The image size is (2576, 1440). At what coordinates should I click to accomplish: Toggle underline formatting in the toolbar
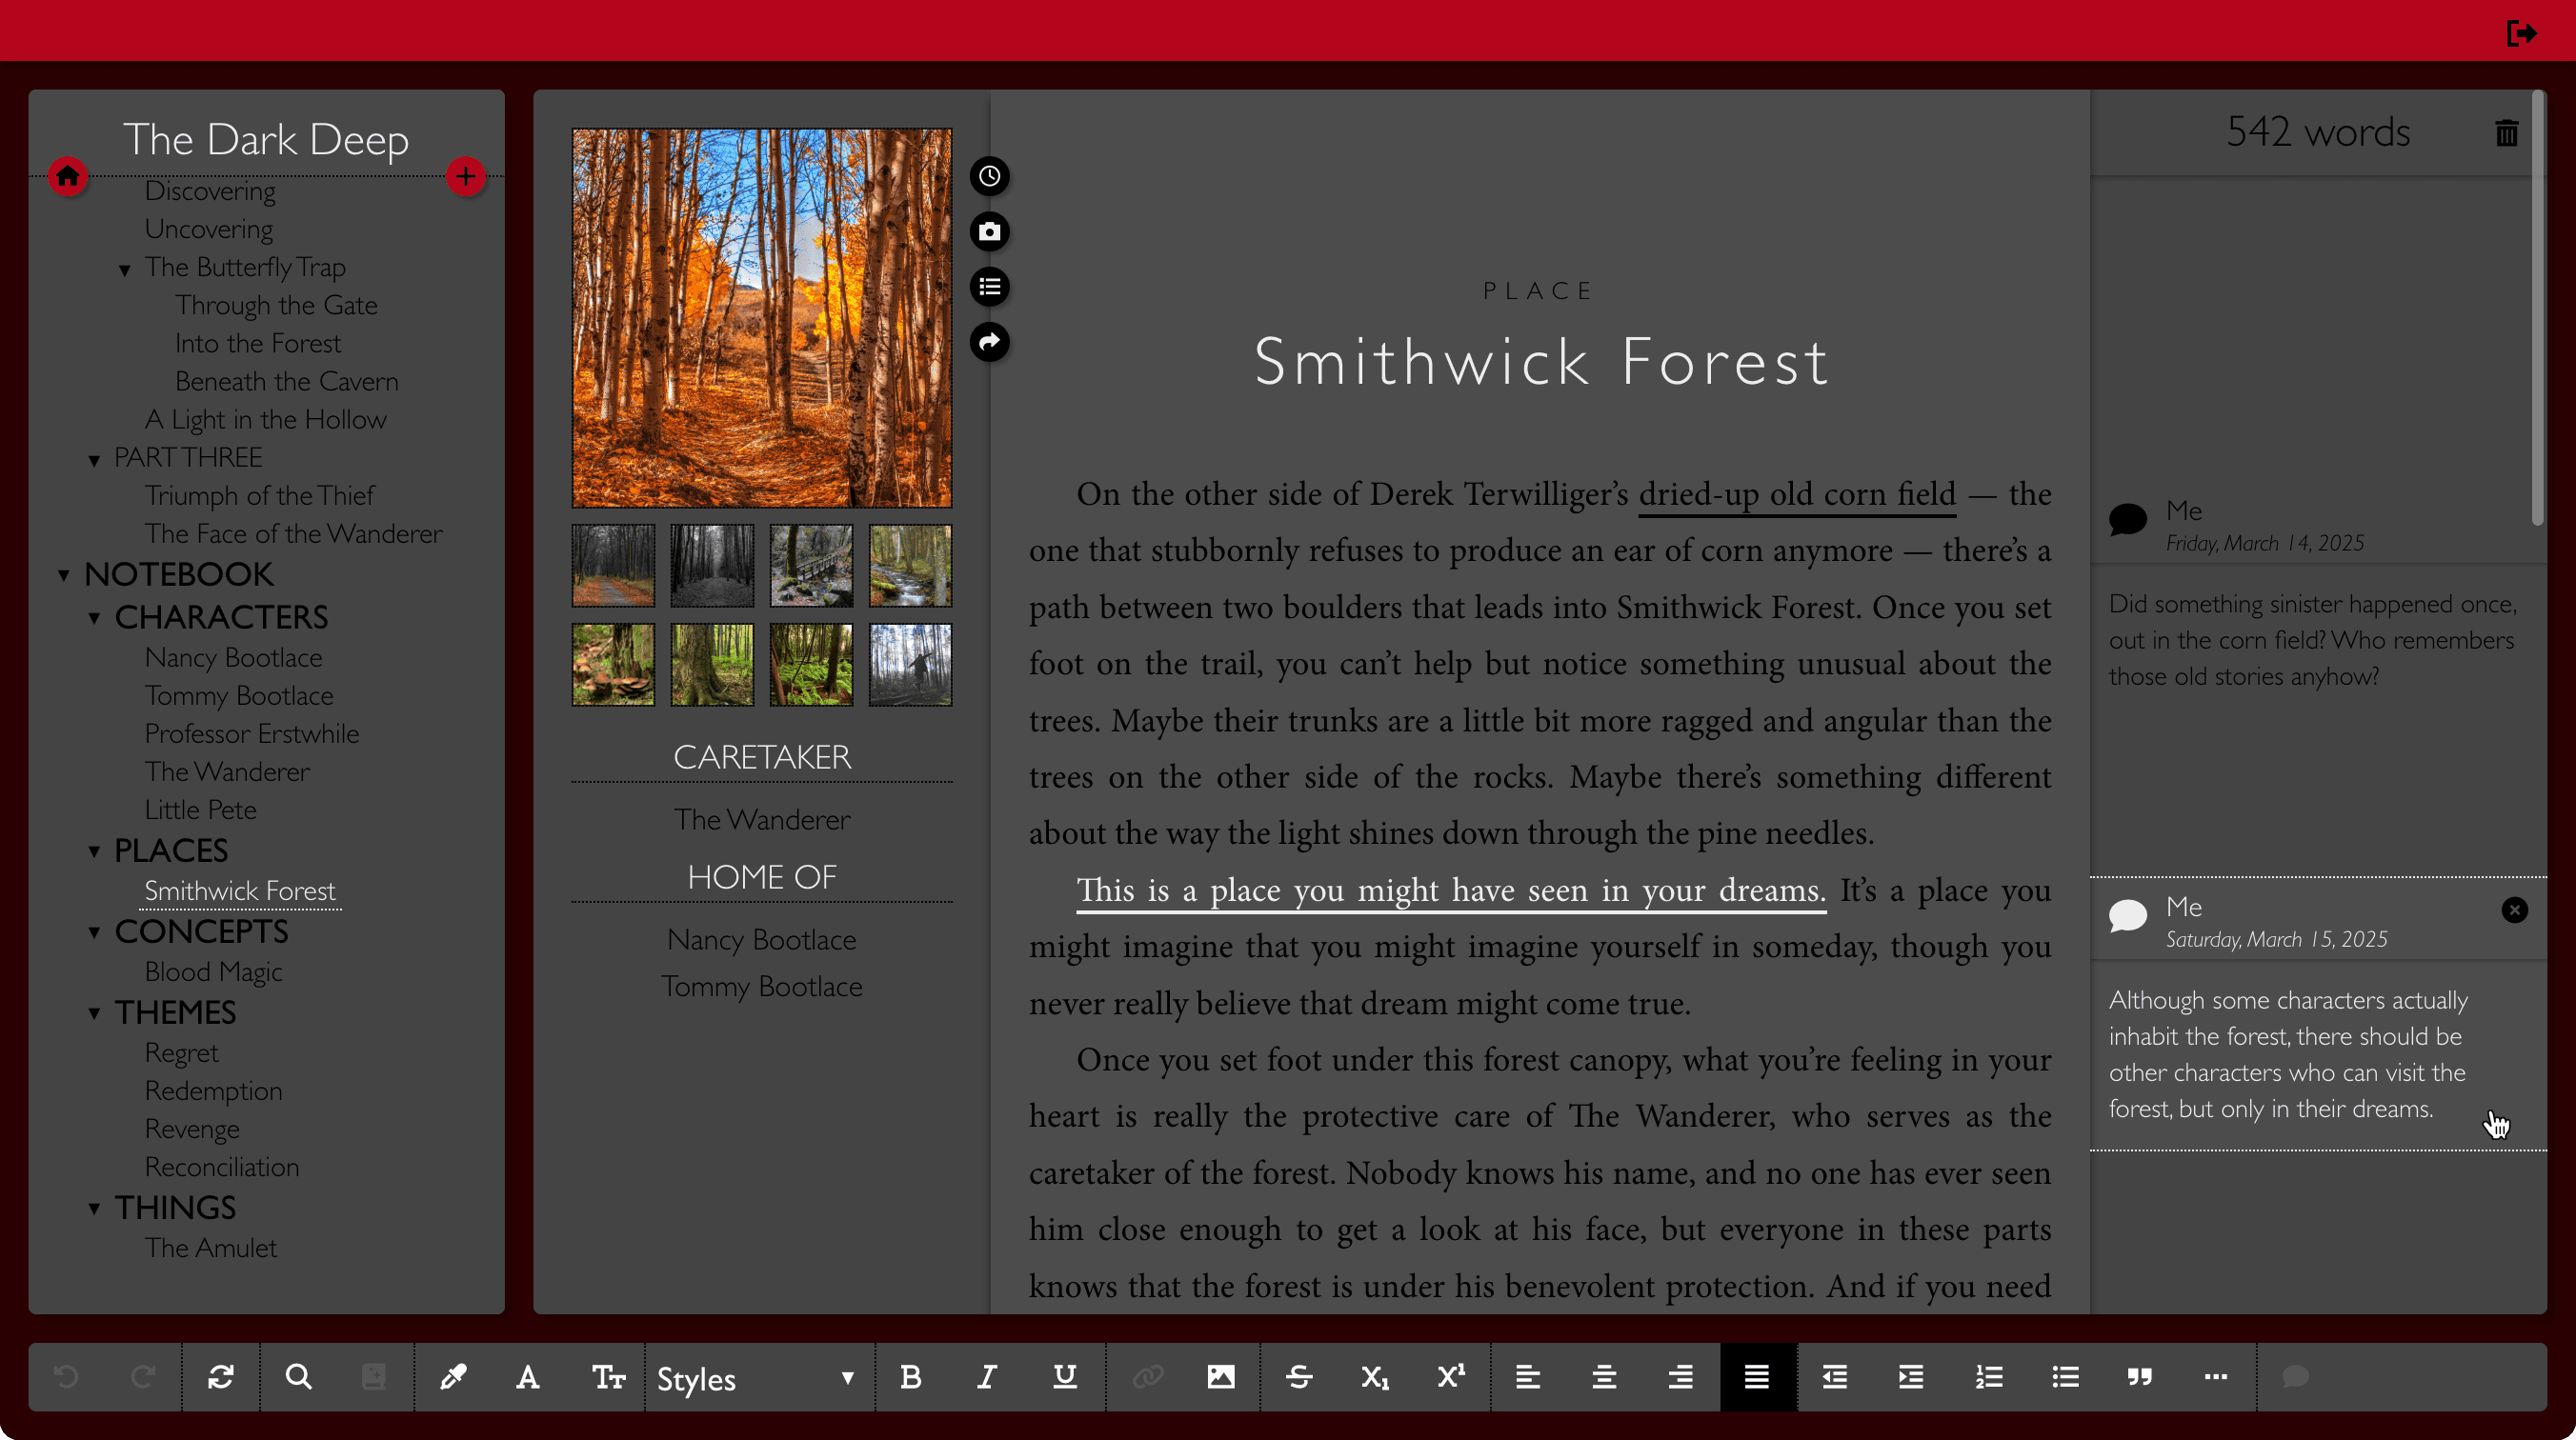(x=1063, y=1377)
